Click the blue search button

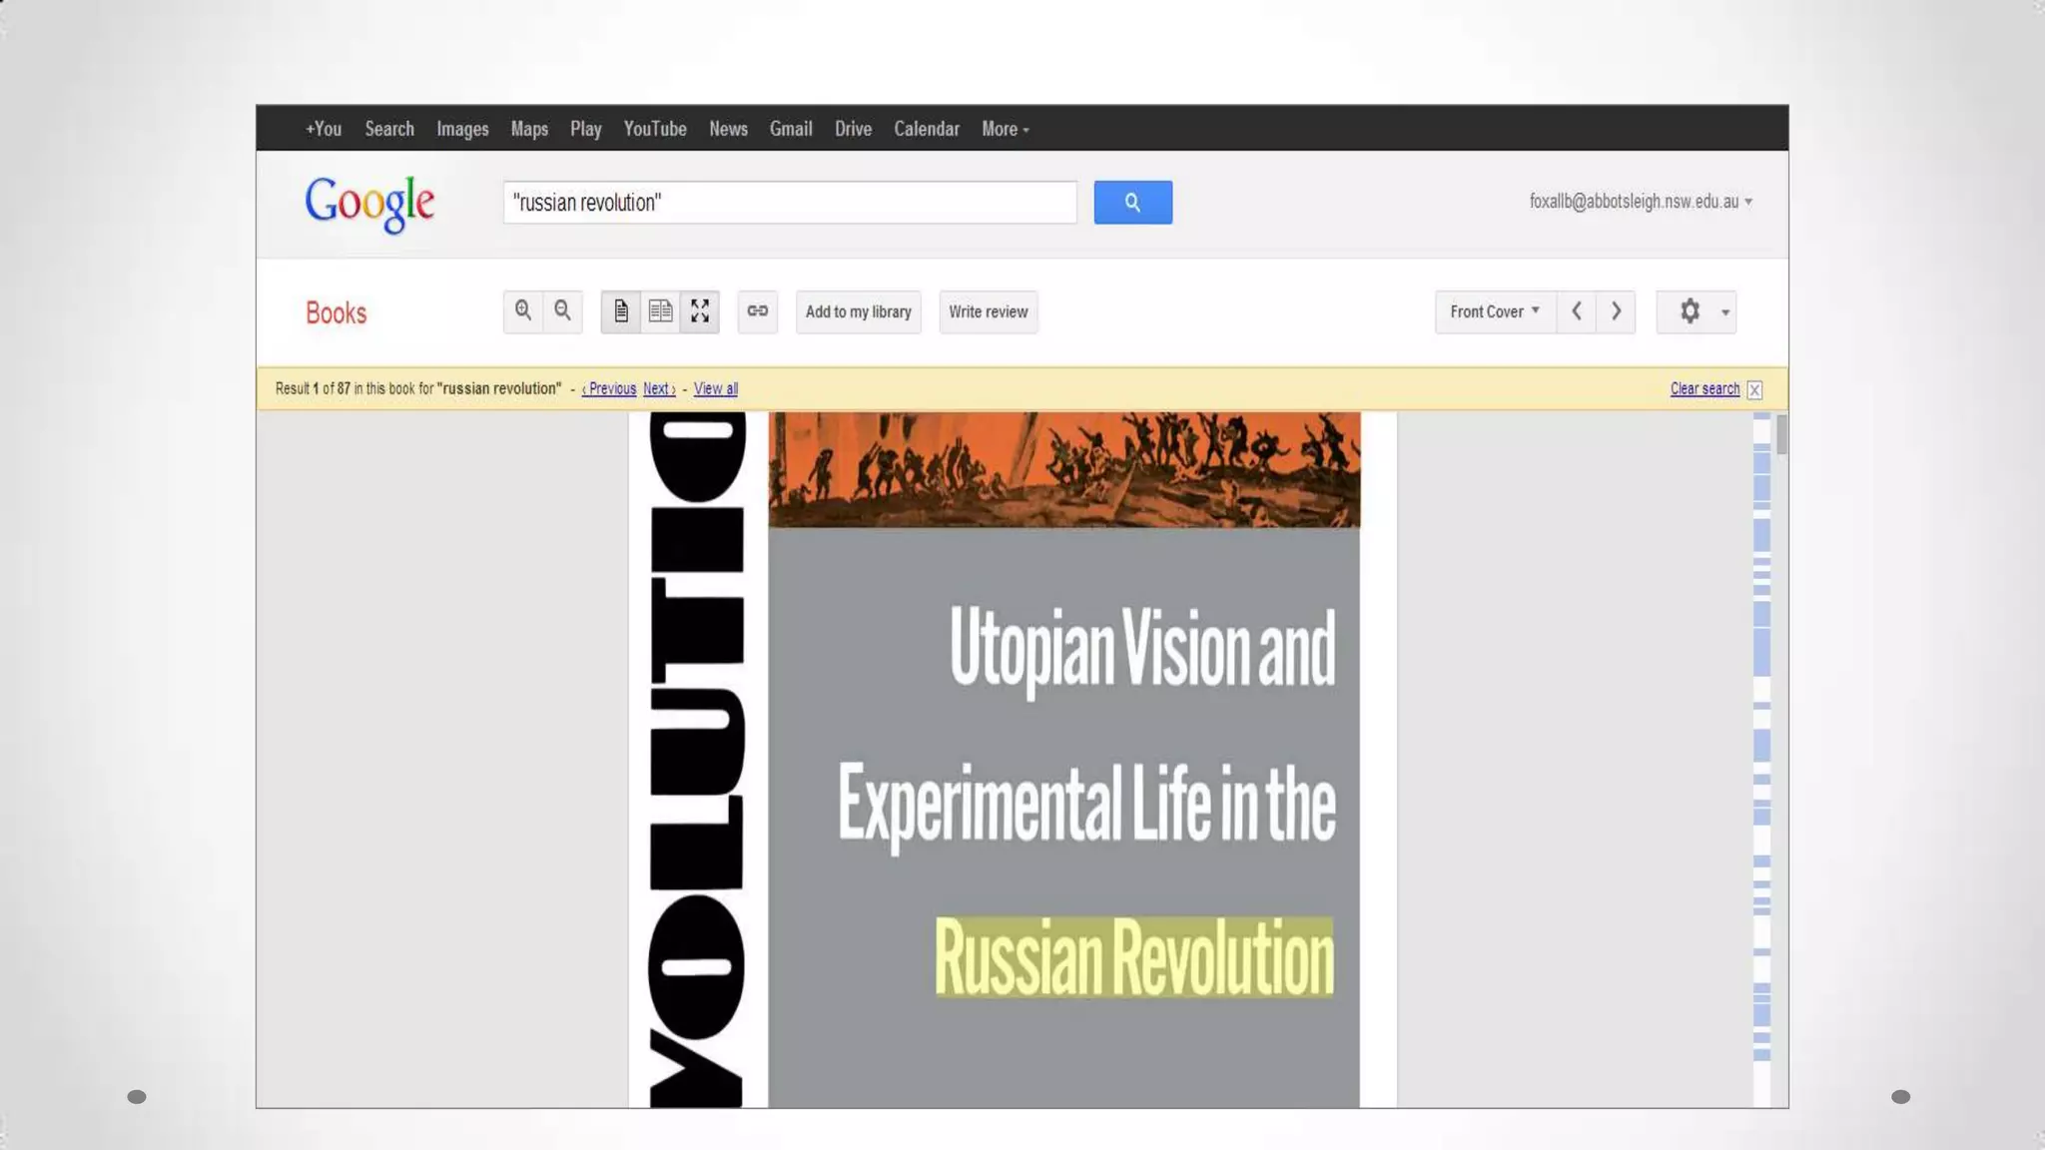[x=1132, y=203]
